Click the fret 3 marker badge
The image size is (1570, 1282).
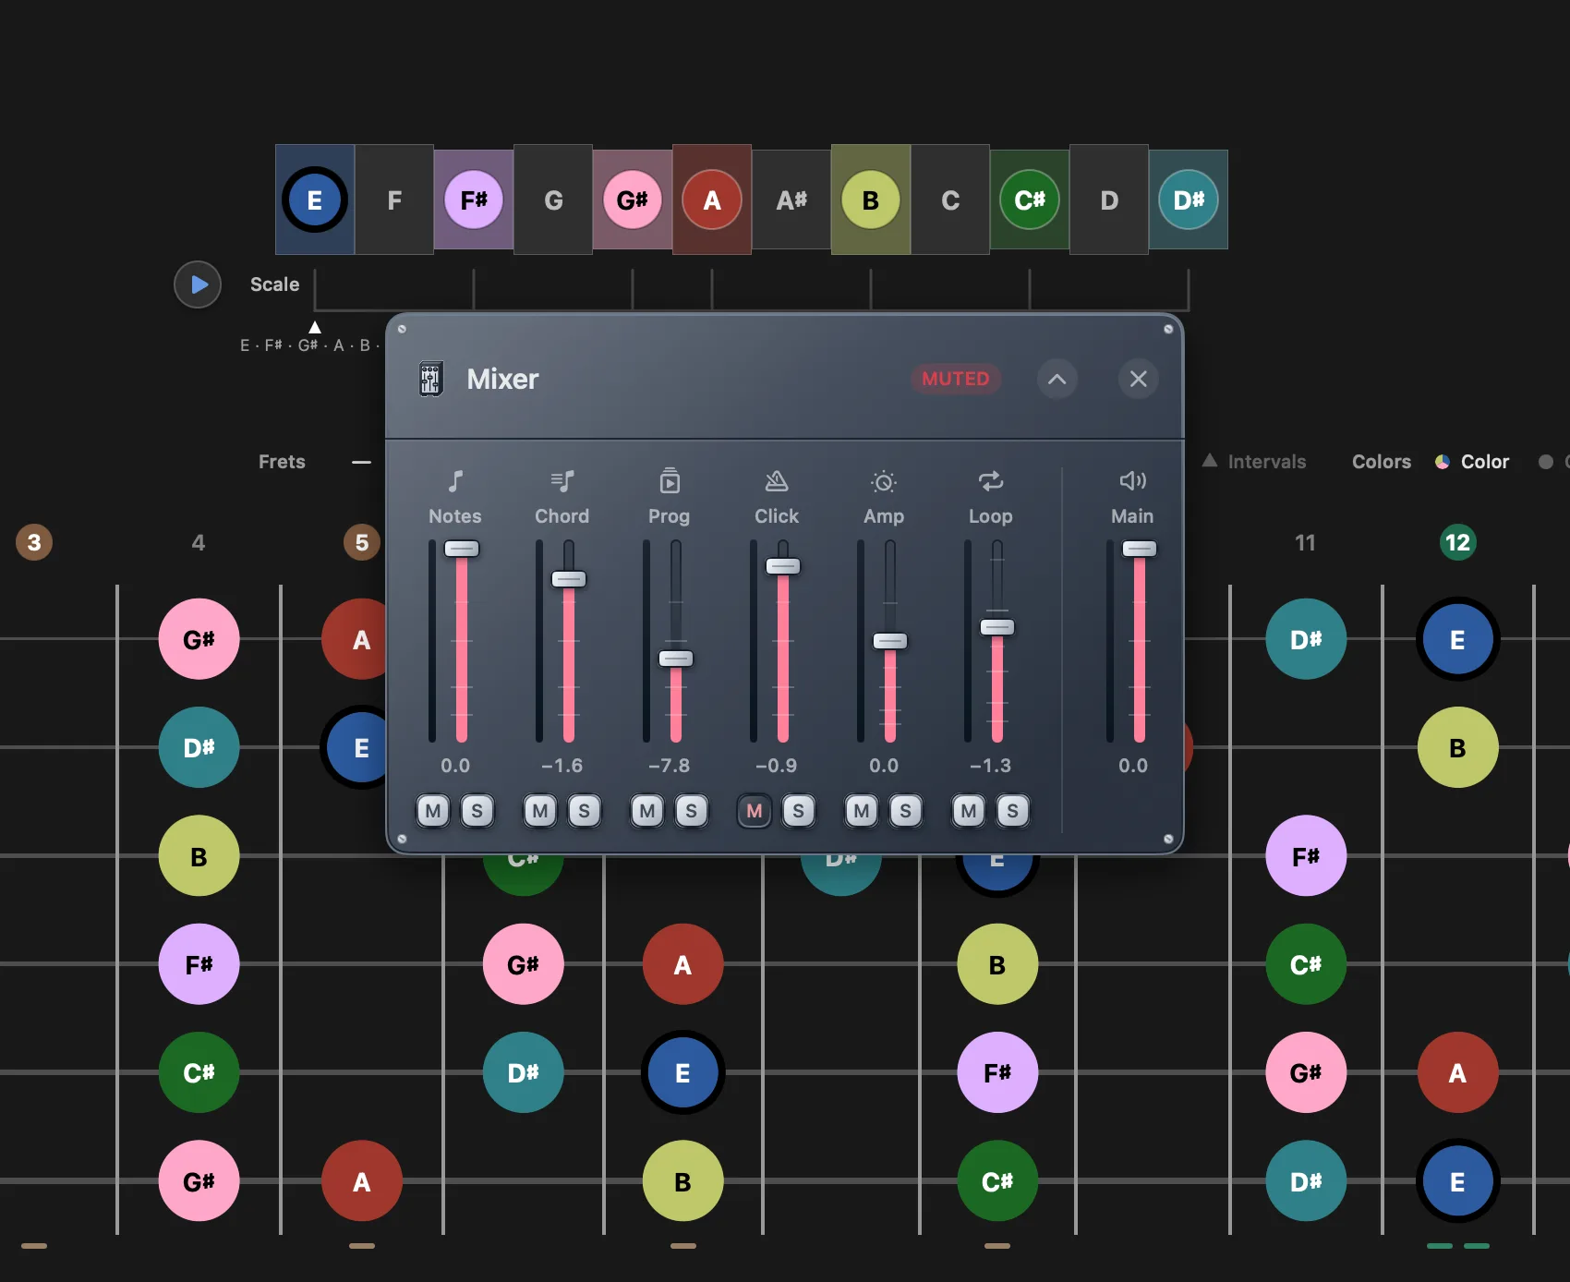34,542
